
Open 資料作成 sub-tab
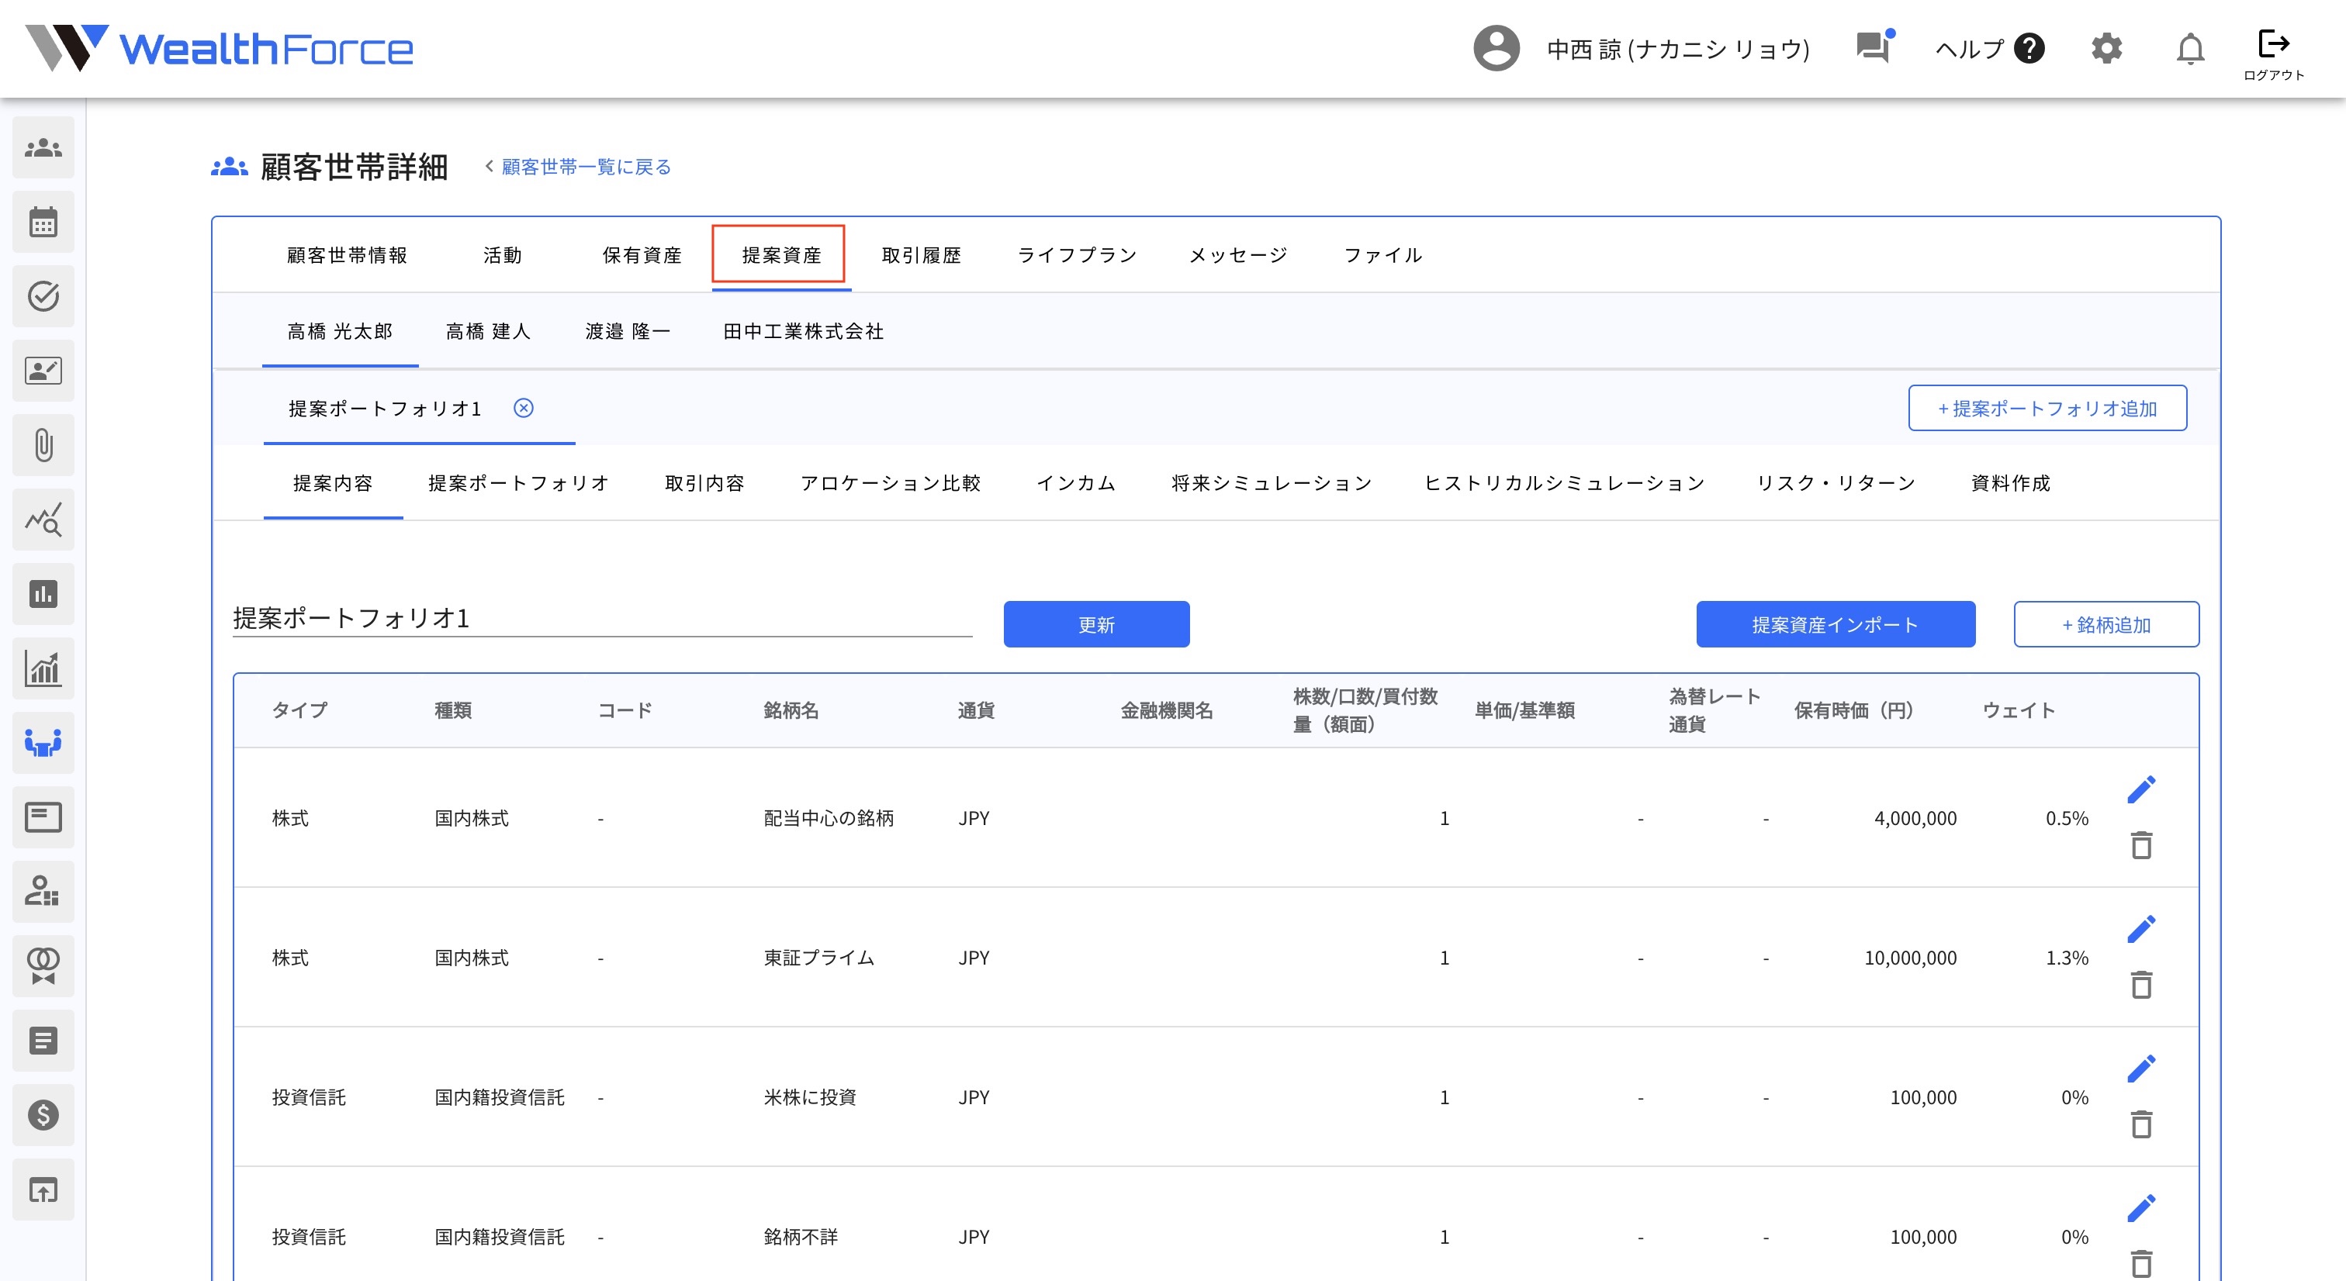point(2011,483)
